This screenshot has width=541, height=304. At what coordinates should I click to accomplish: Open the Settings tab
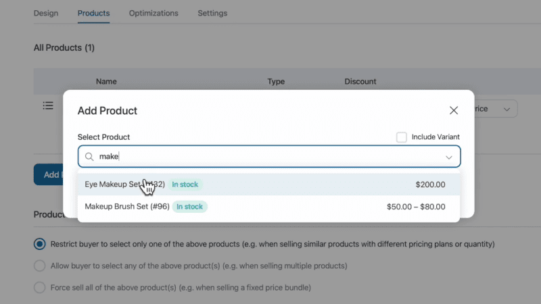[x=212, y=13]
